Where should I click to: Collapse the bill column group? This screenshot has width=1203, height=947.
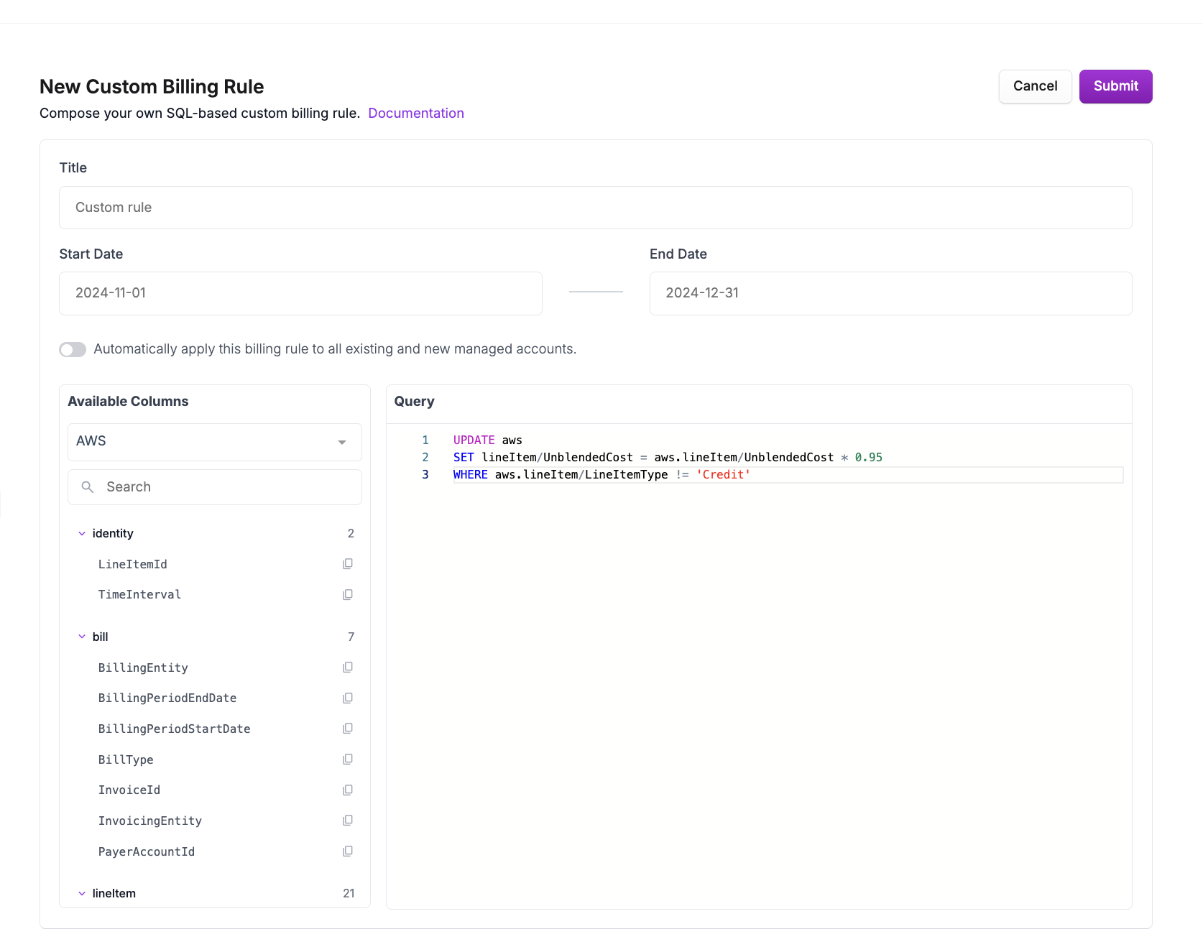(x=82, y=637)
